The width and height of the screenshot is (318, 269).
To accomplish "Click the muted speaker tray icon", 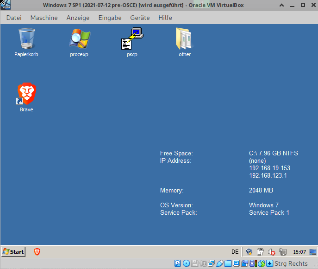I will coord(271,252).
